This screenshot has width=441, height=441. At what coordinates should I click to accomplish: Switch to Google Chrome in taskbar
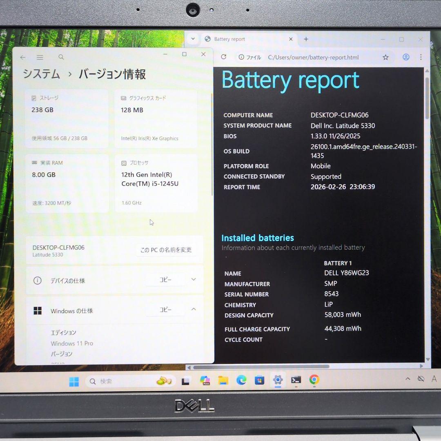point(314,380)
